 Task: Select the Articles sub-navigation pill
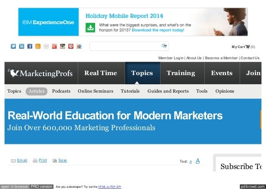36,91
